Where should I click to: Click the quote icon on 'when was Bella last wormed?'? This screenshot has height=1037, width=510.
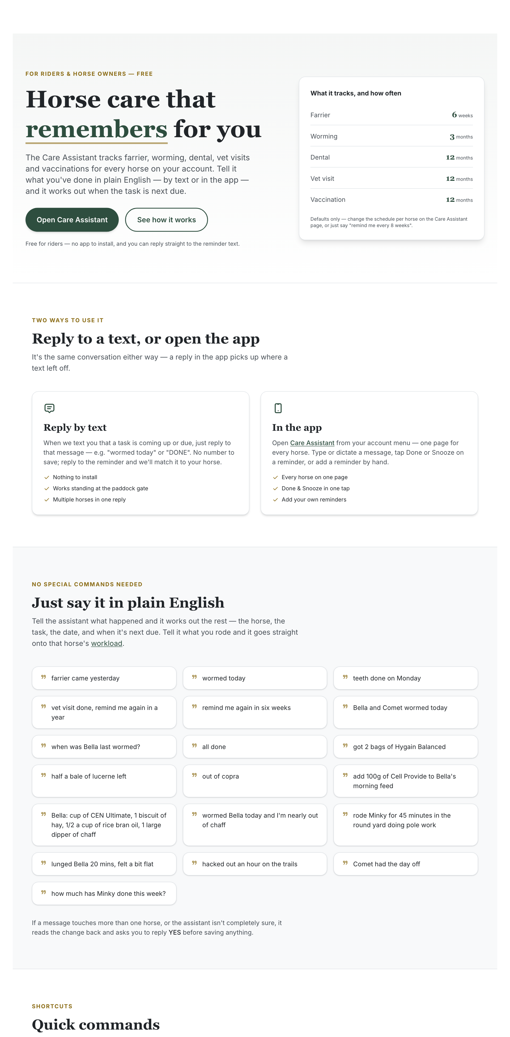pos(44,746)
